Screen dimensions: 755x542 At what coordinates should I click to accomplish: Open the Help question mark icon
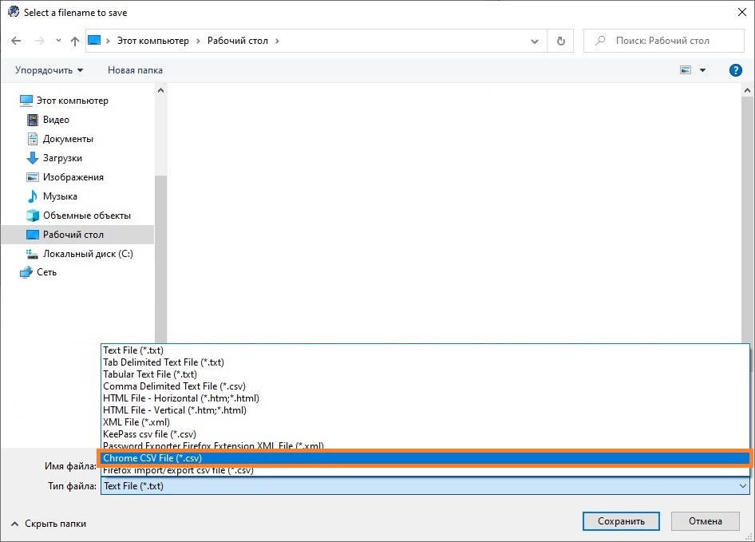(736, 70)
